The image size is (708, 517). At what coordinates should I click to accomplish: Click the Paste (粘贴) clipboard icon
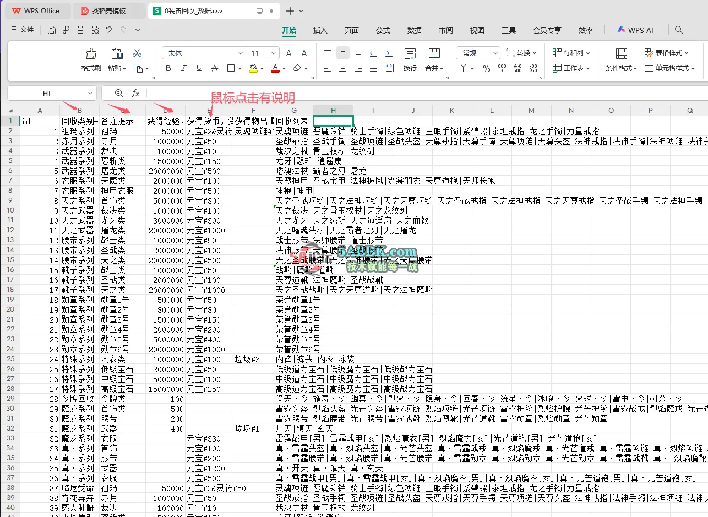[x=117, y=54]
